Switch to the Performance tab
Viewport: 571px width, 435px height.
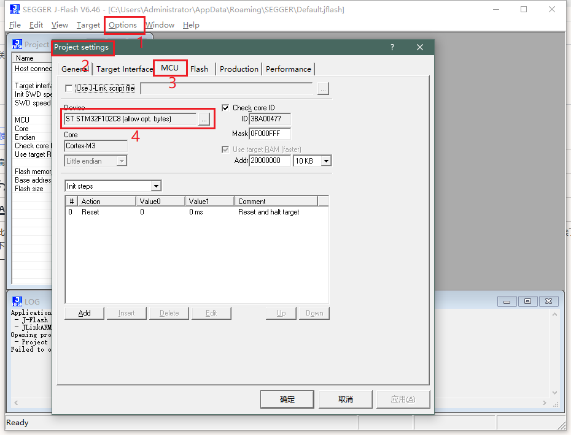[289, 69]
